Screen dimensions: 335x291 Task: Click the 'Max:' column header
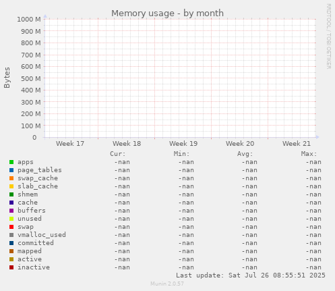[309, 154]
